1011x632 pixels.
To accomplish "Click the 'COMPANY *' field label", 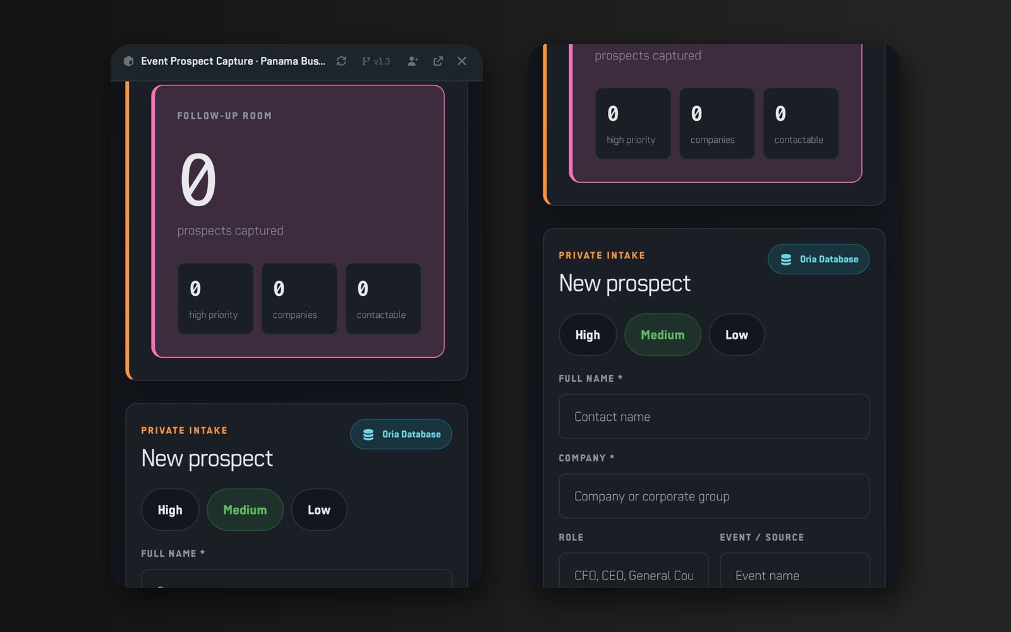I will pyautogui.click(x=587, y=458).
